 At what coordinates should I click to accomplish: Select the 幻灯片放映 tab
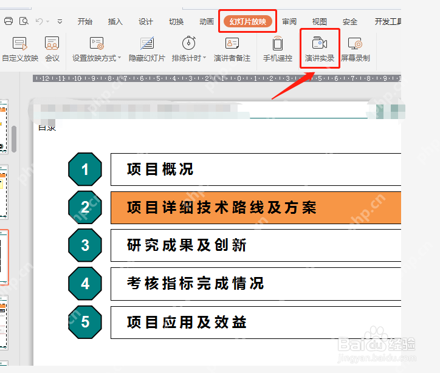248,22
